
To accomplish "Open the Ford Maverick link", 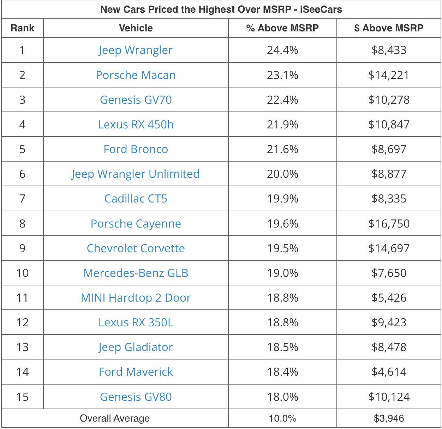I will (136, 372).
